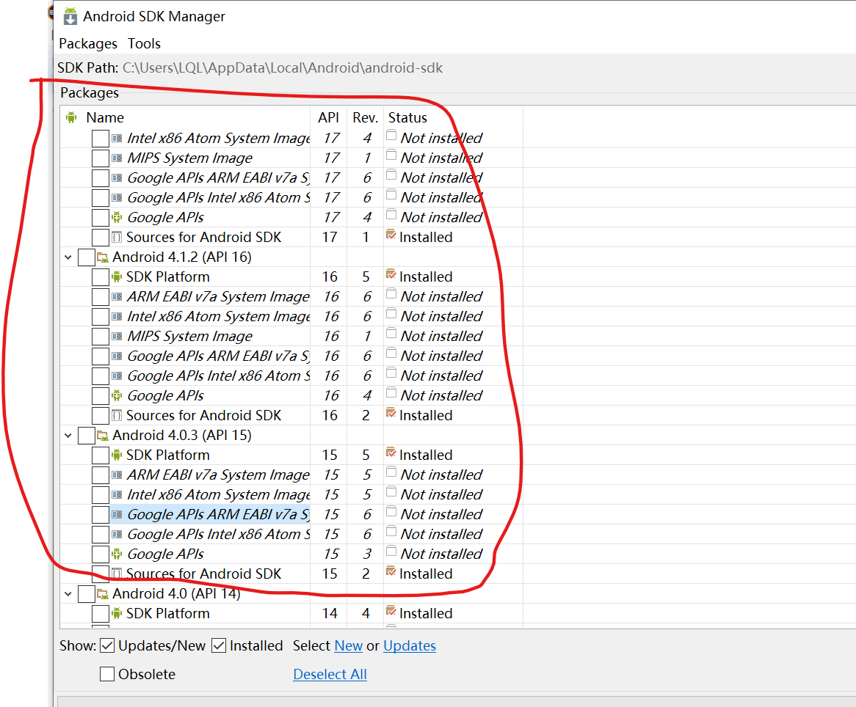Click the Name column header
The height and width of the screenshot is (707, 856).
(105, 118)
